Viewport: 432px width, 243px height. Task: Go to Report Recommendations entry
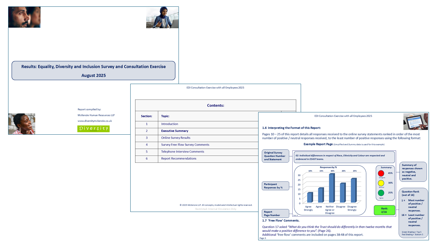(x=179, y=159)
